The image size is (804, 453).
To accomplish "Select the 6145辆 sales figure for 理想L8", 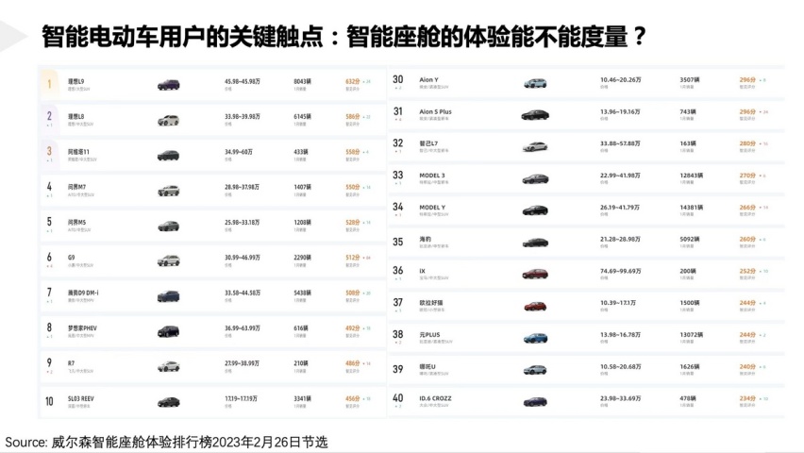I will pyautogui.click(x=303, y=117).
